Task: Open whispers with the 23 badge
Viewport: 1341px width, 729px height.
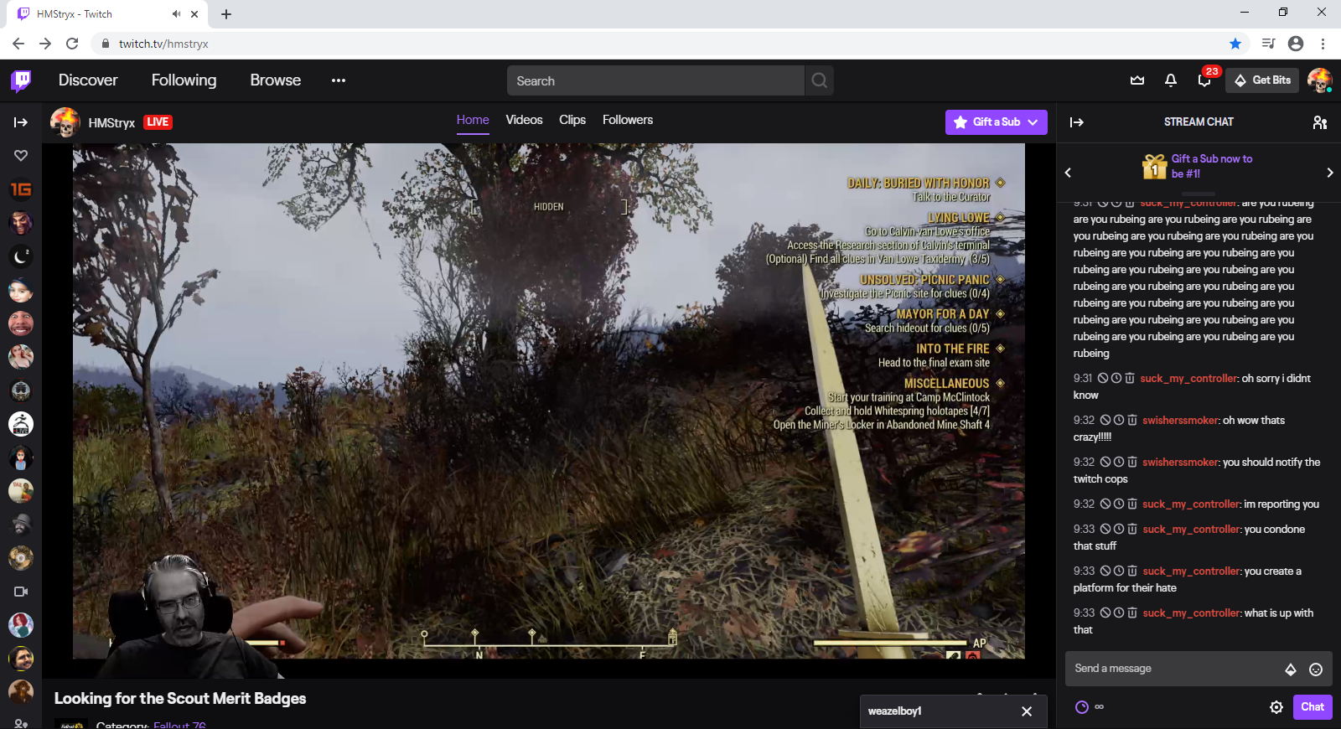Action: coord(1204,80)
